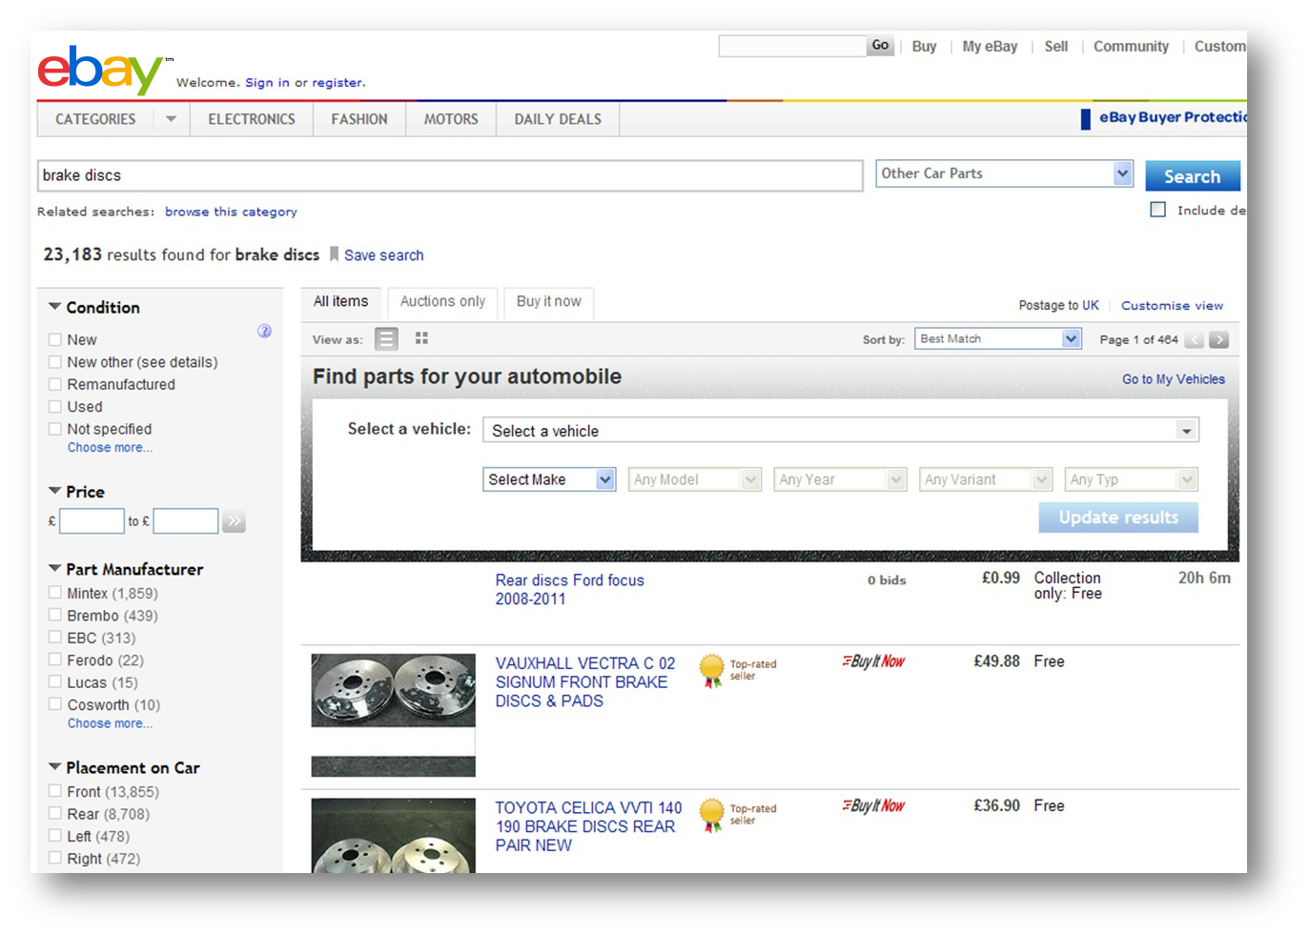The width and height of the screenshot is (1309, 935).
Task: Tick the Not specified checkbox
Action: tap(55, 429)
